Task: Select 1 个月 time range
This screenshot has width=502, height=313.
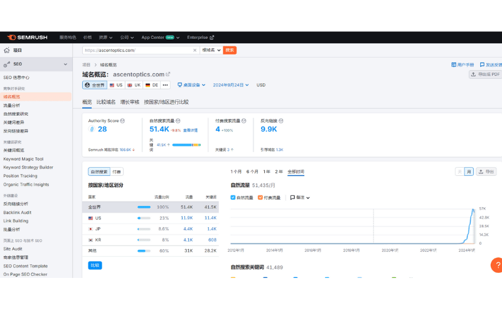Action: click(x=236, y=172)
